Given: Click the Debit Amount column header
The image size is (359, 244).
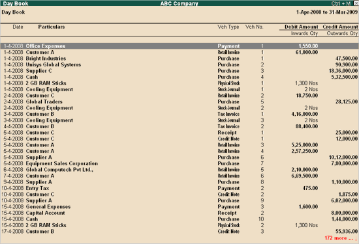Looking at the screenshot, I should pos(302,27).
